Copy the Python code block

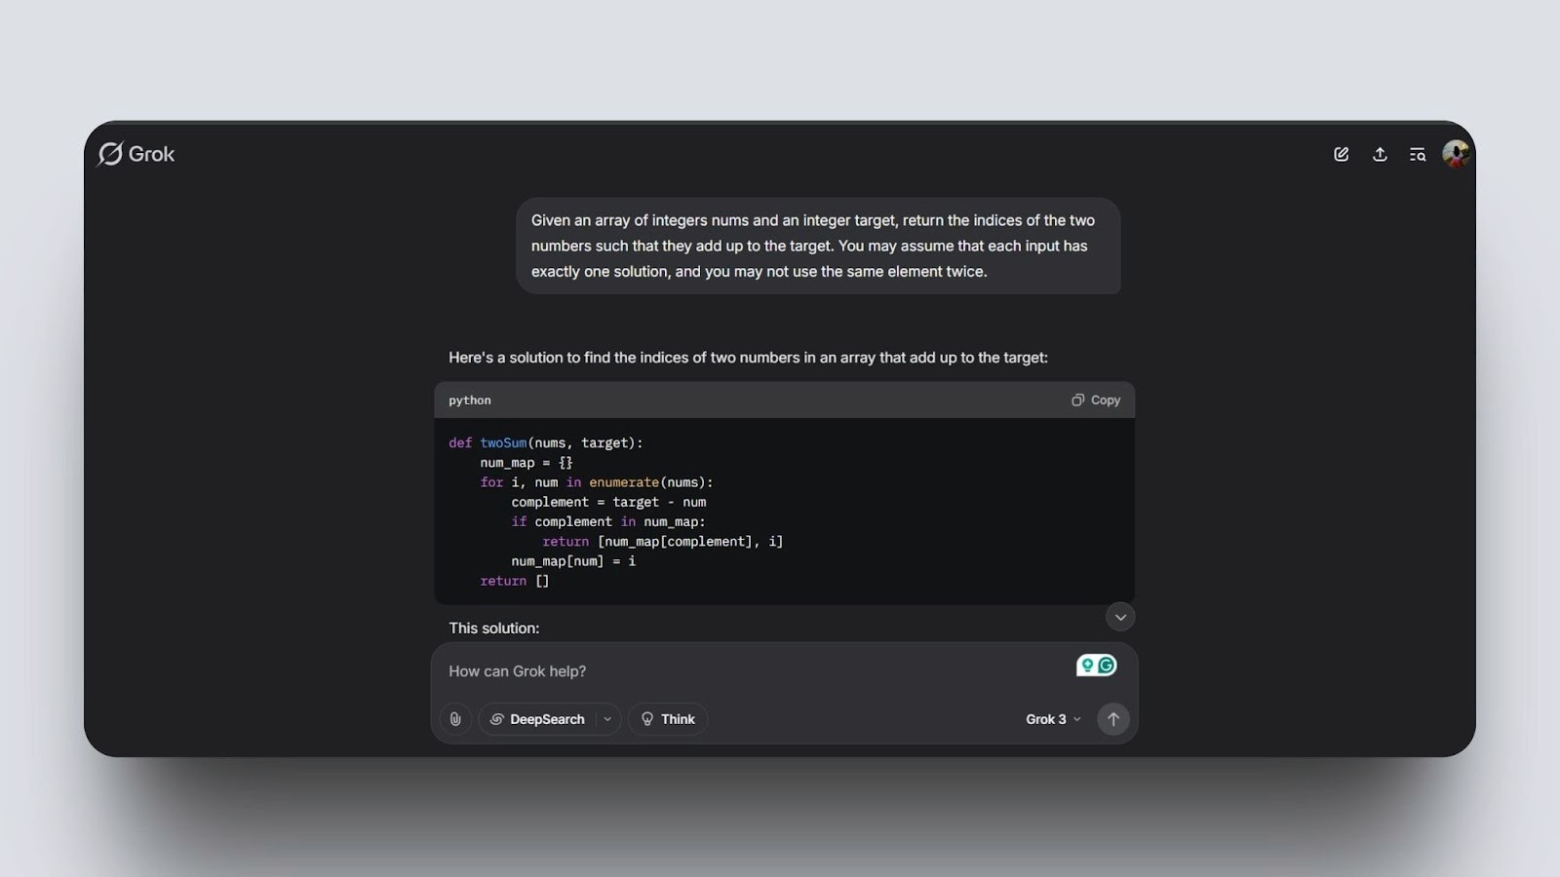point(1096,400)
